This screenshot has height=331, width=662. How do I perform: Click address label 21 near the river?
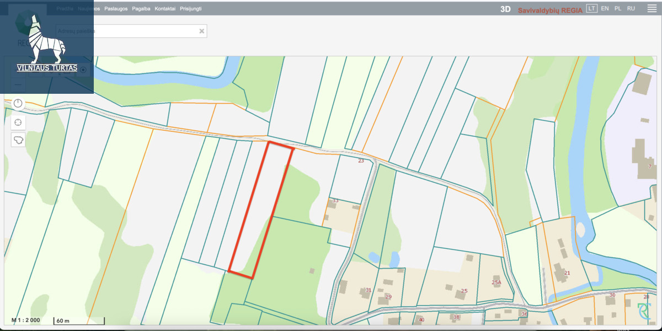567,273
